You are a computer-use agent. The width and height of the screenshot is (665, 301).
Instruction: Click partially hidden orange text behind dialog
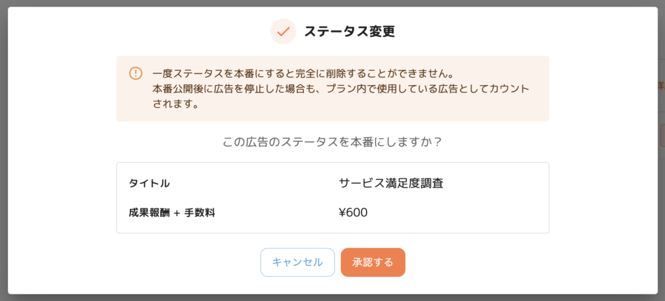[x=662, y=85]
